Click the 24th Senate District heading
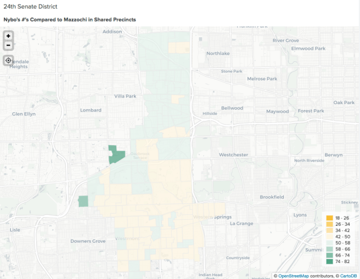The width and height of the screenshot is (360, 279). [30, 7]
